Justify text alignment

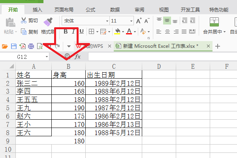(x=184, y=32)
